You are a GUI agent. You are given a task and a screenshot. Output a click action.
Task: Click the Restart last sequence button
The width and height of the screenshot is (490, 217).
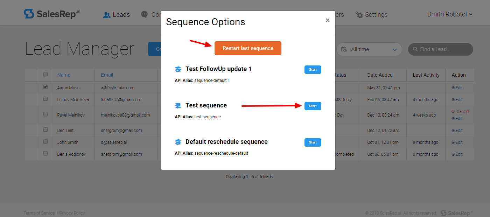[248, 48]
